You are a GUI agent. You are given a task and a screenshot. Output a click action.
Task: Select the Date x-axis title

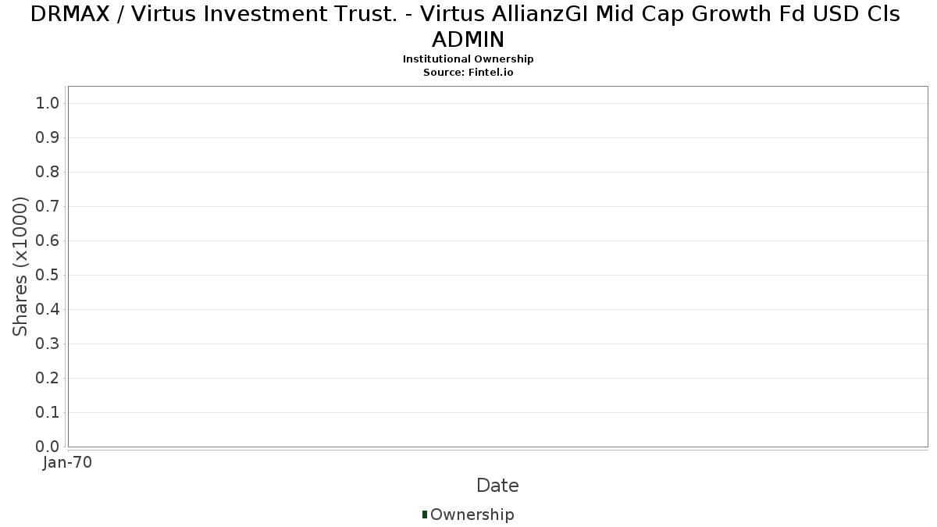[497, 486]
